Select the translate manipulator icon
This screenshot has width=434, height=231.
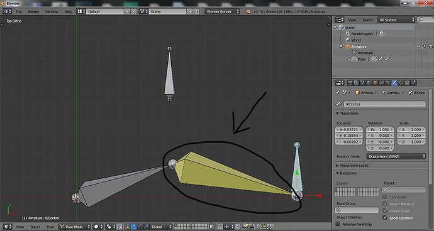coord(134,227)
